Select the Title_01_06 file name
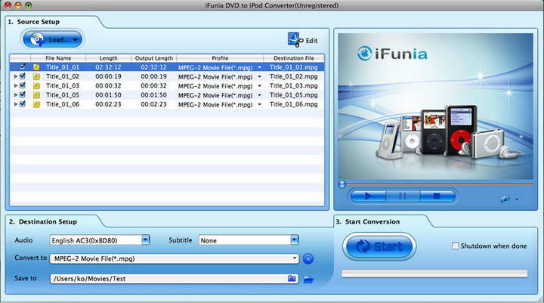The image size is (544, 303). point(63,104)
